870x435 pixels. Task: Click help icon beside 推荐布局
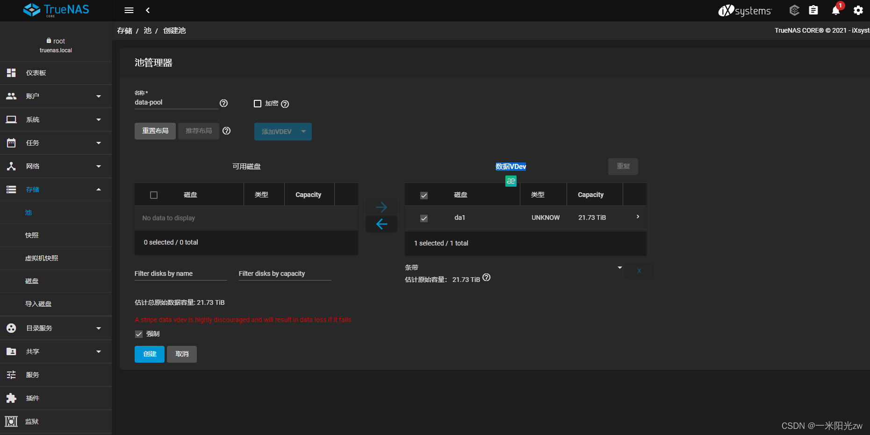coord(227,131)
